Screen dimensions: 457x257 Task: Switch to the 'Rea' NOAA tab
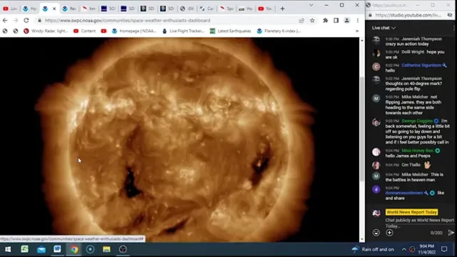[69, 9]
